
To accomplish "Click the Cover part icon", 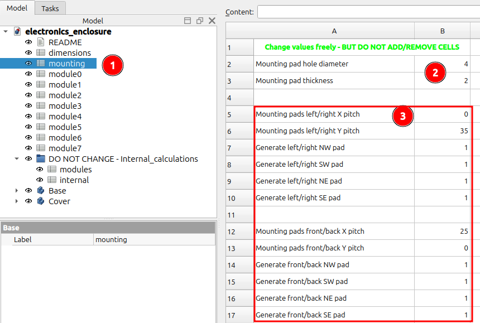I will point(41,201).
